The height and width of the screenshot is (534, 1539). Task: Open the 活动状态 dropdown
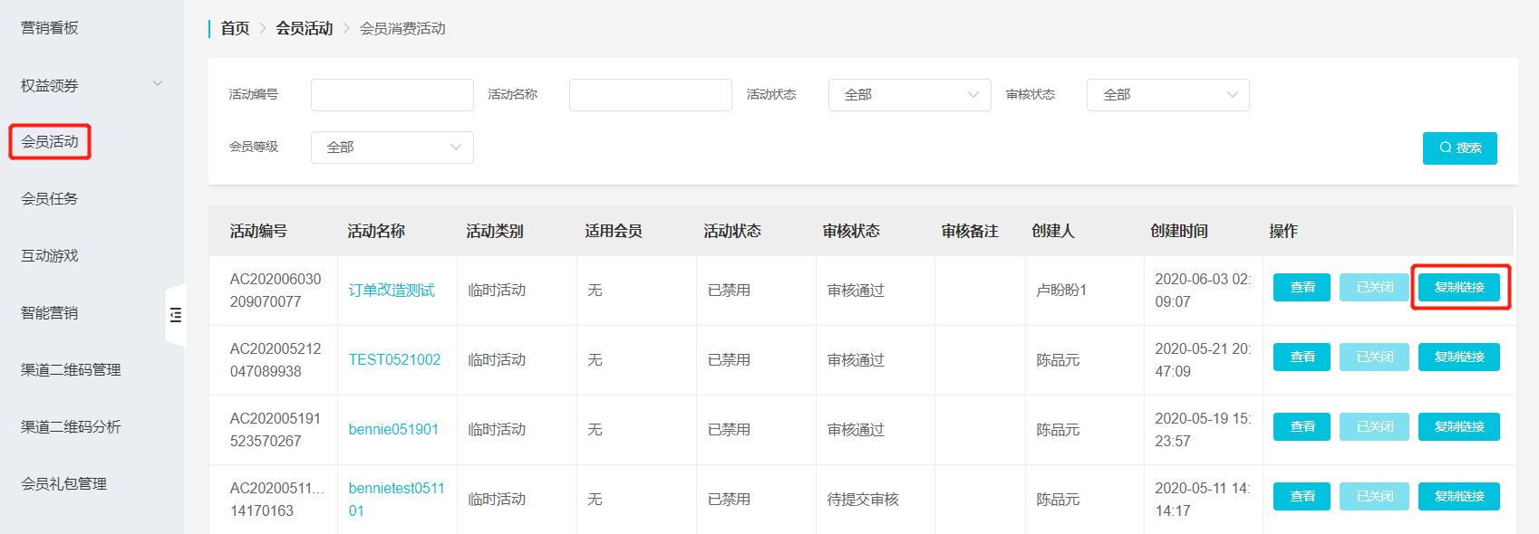click(x=910, y=95)
